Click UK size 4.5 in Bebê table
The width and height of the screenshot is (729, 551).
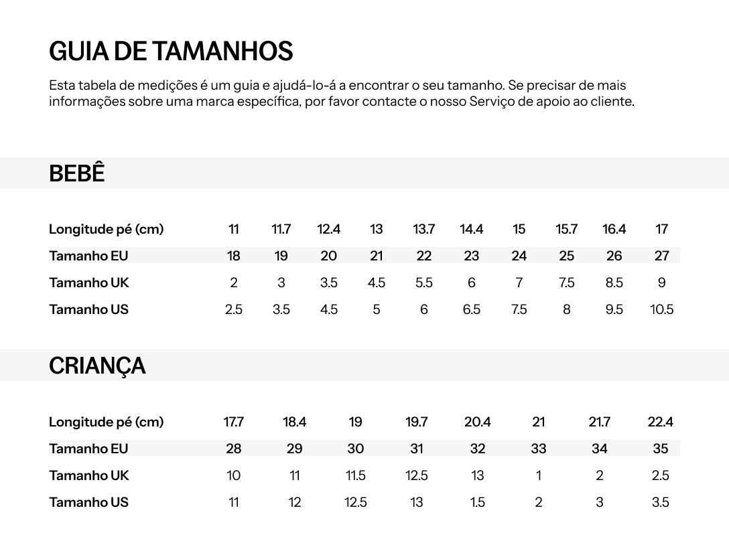(x=376, y=283)
